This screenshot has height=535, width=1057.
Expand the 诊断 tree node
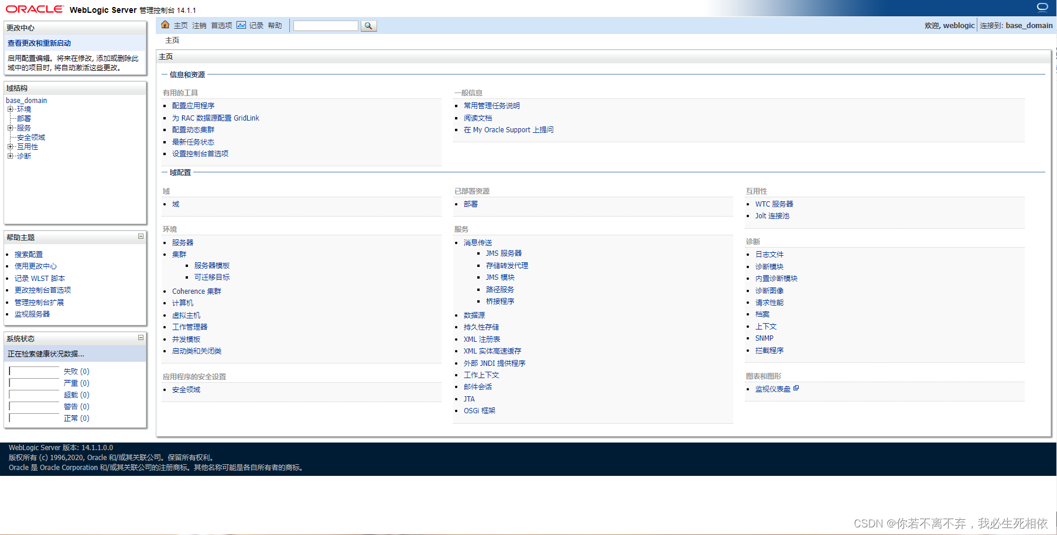[10, 156]
